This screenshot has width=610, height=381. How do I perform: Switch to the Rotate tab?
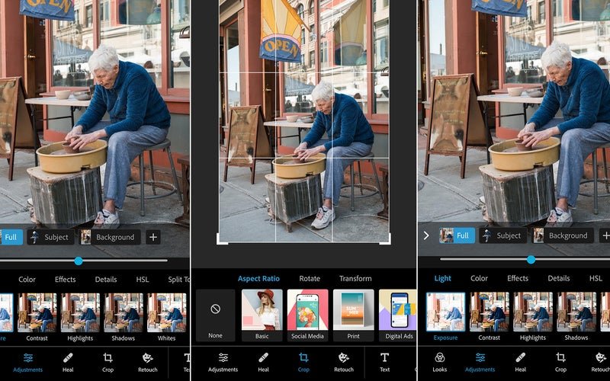[x=310, y=278]
